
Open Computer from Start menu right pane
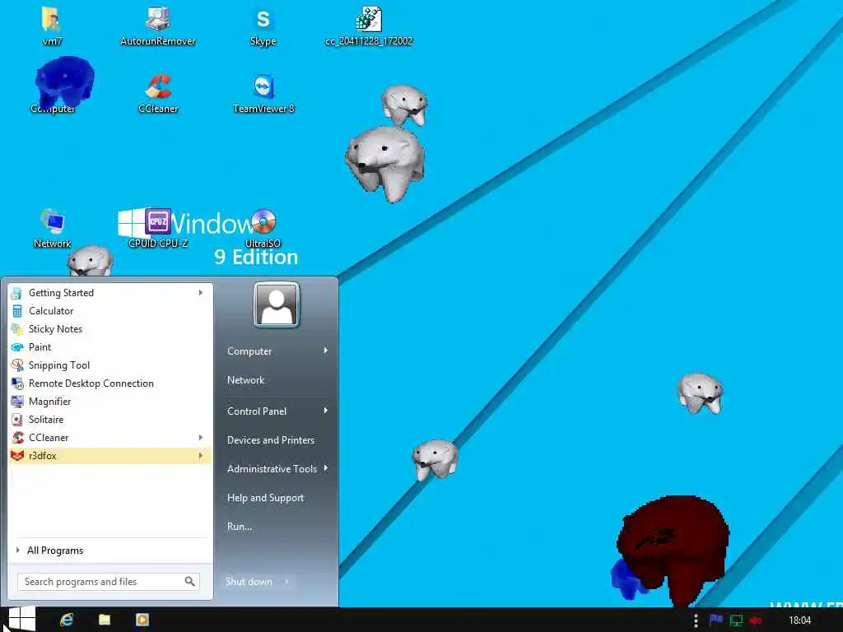249,351
